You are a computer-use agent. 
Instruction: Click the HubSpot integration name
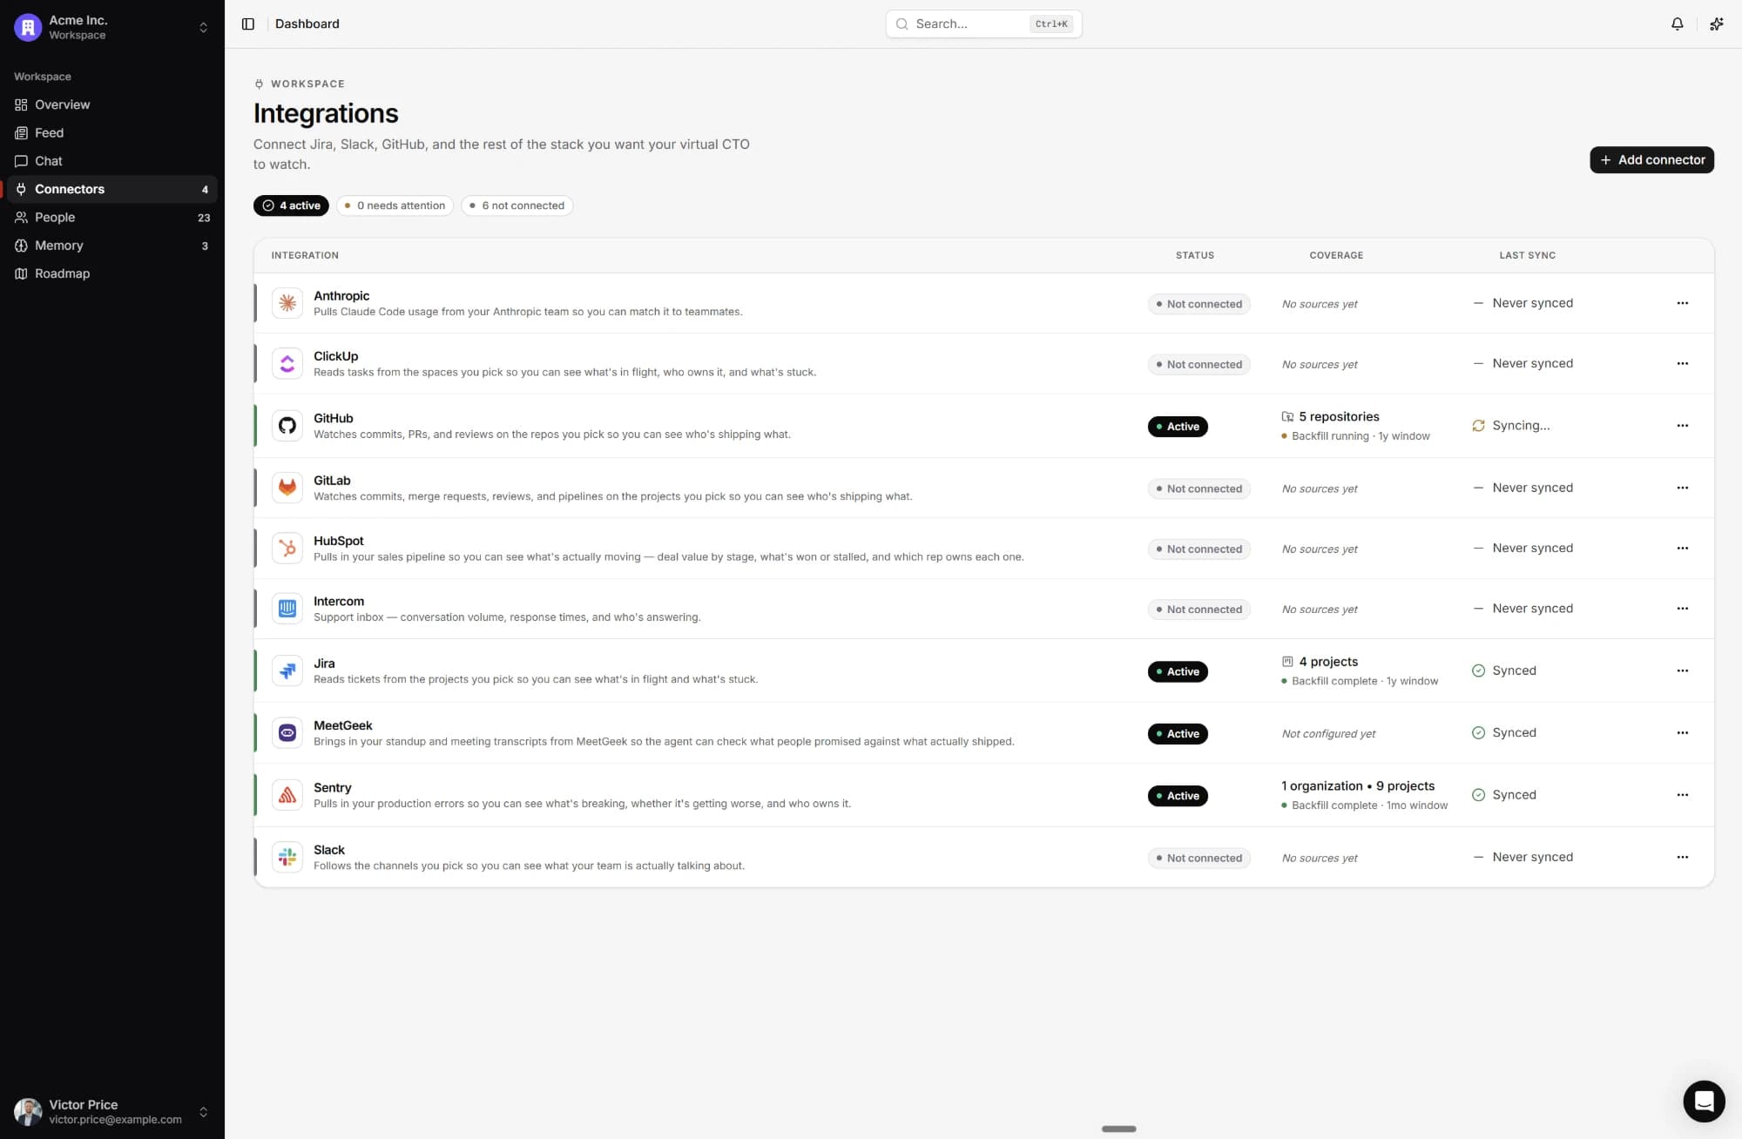[339, 541]
